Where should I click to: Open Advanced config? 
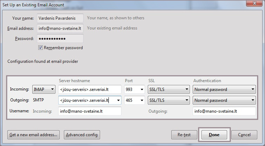point(82,135)
